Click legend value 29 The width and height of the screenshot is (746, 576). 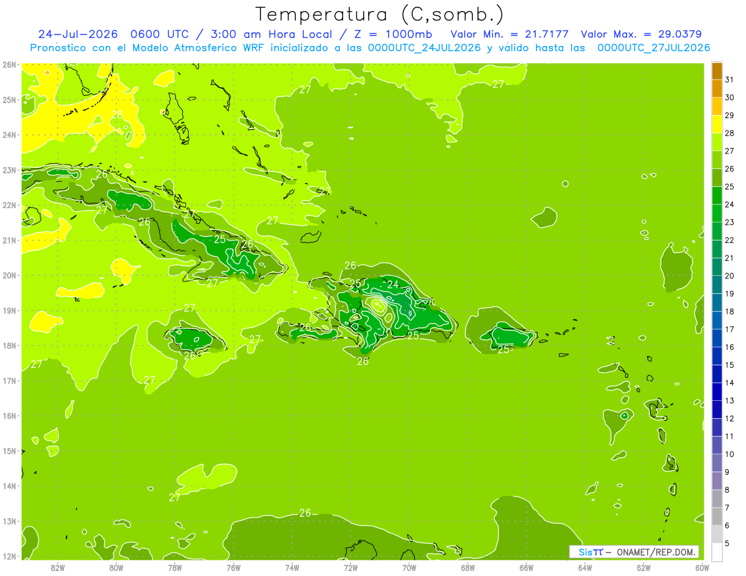[730, 116]
